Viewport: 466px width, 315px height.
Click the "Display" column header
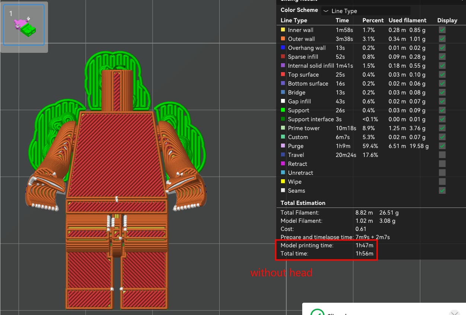[x=447, y=20]
